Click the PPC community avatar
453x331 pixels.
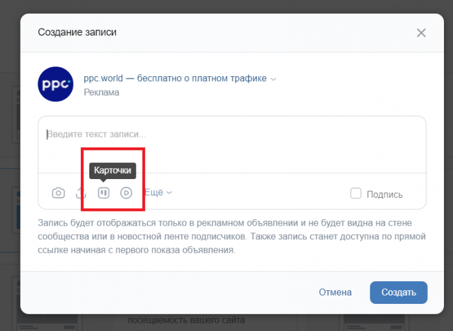(x=56, y=85)
